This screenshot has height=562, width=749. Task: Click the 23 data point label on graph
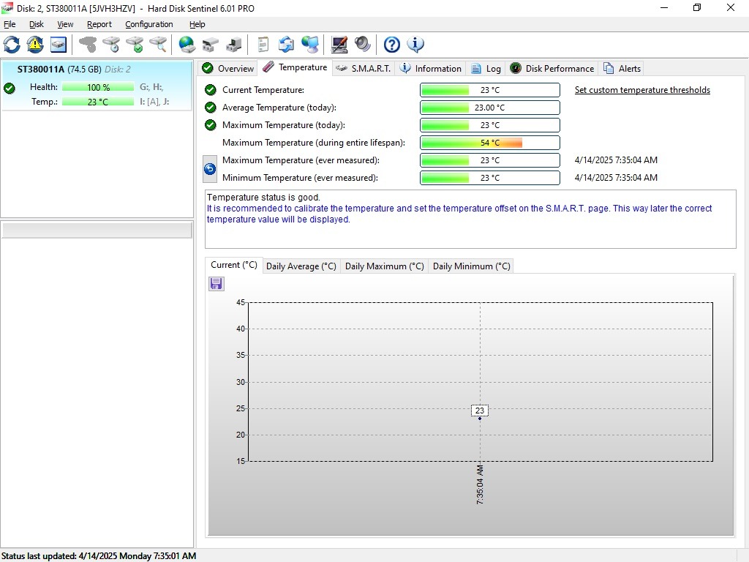[x=480, y=411]
